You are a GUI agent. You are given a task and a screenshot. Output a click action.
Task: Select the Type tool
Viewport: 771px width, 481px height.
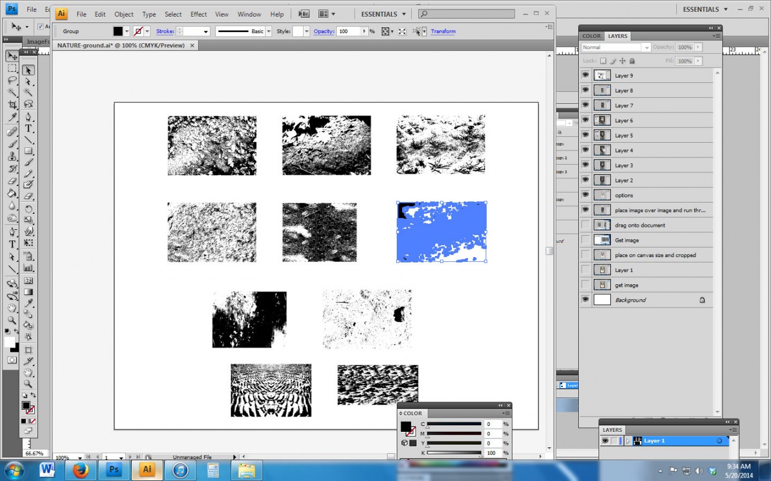(x=12, y=244)
